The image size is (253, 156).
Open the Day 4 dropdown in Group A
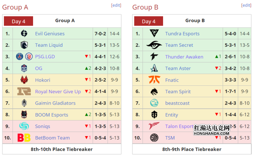click(18, 21)
